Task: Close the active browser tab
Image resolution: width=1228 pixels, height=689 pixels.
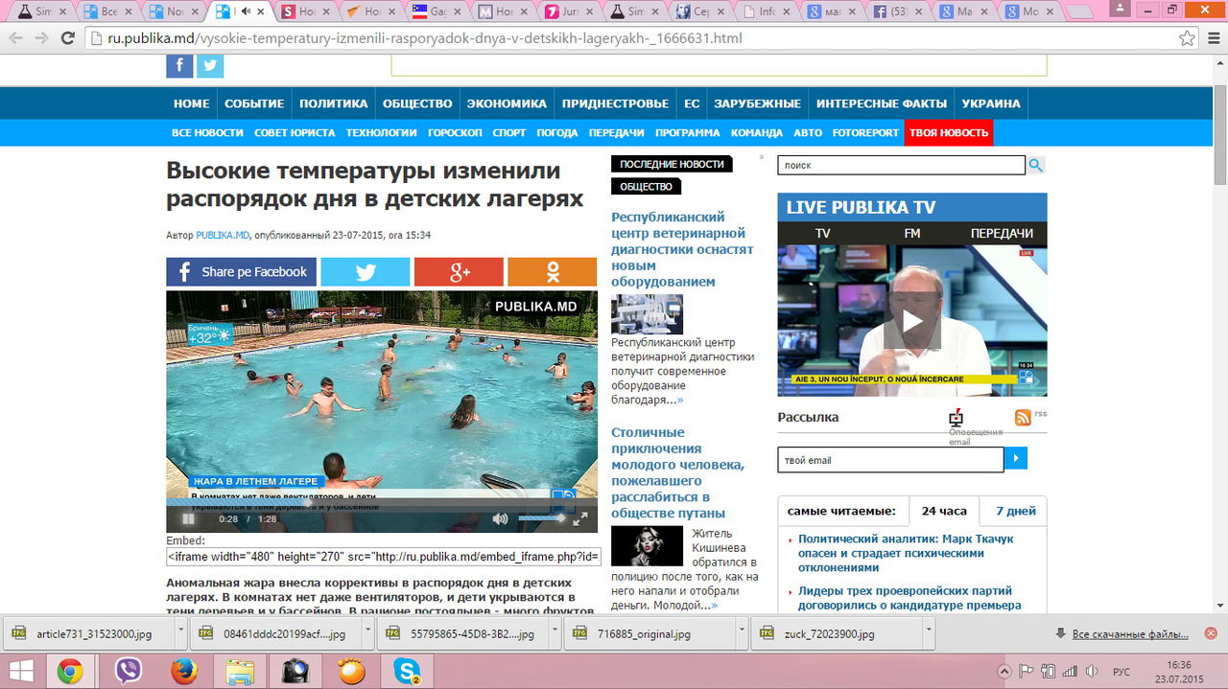Action: point(261,12)
